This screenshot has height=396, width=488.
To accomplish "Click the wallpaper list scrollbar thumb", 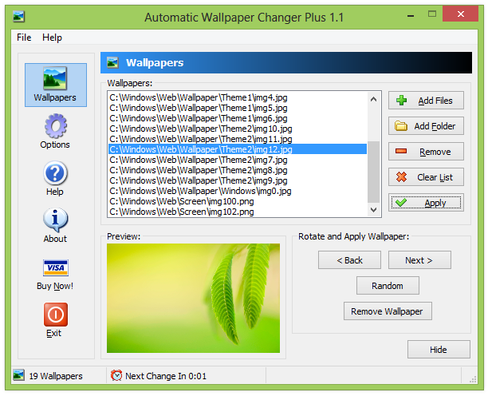I will coord(373,172).
